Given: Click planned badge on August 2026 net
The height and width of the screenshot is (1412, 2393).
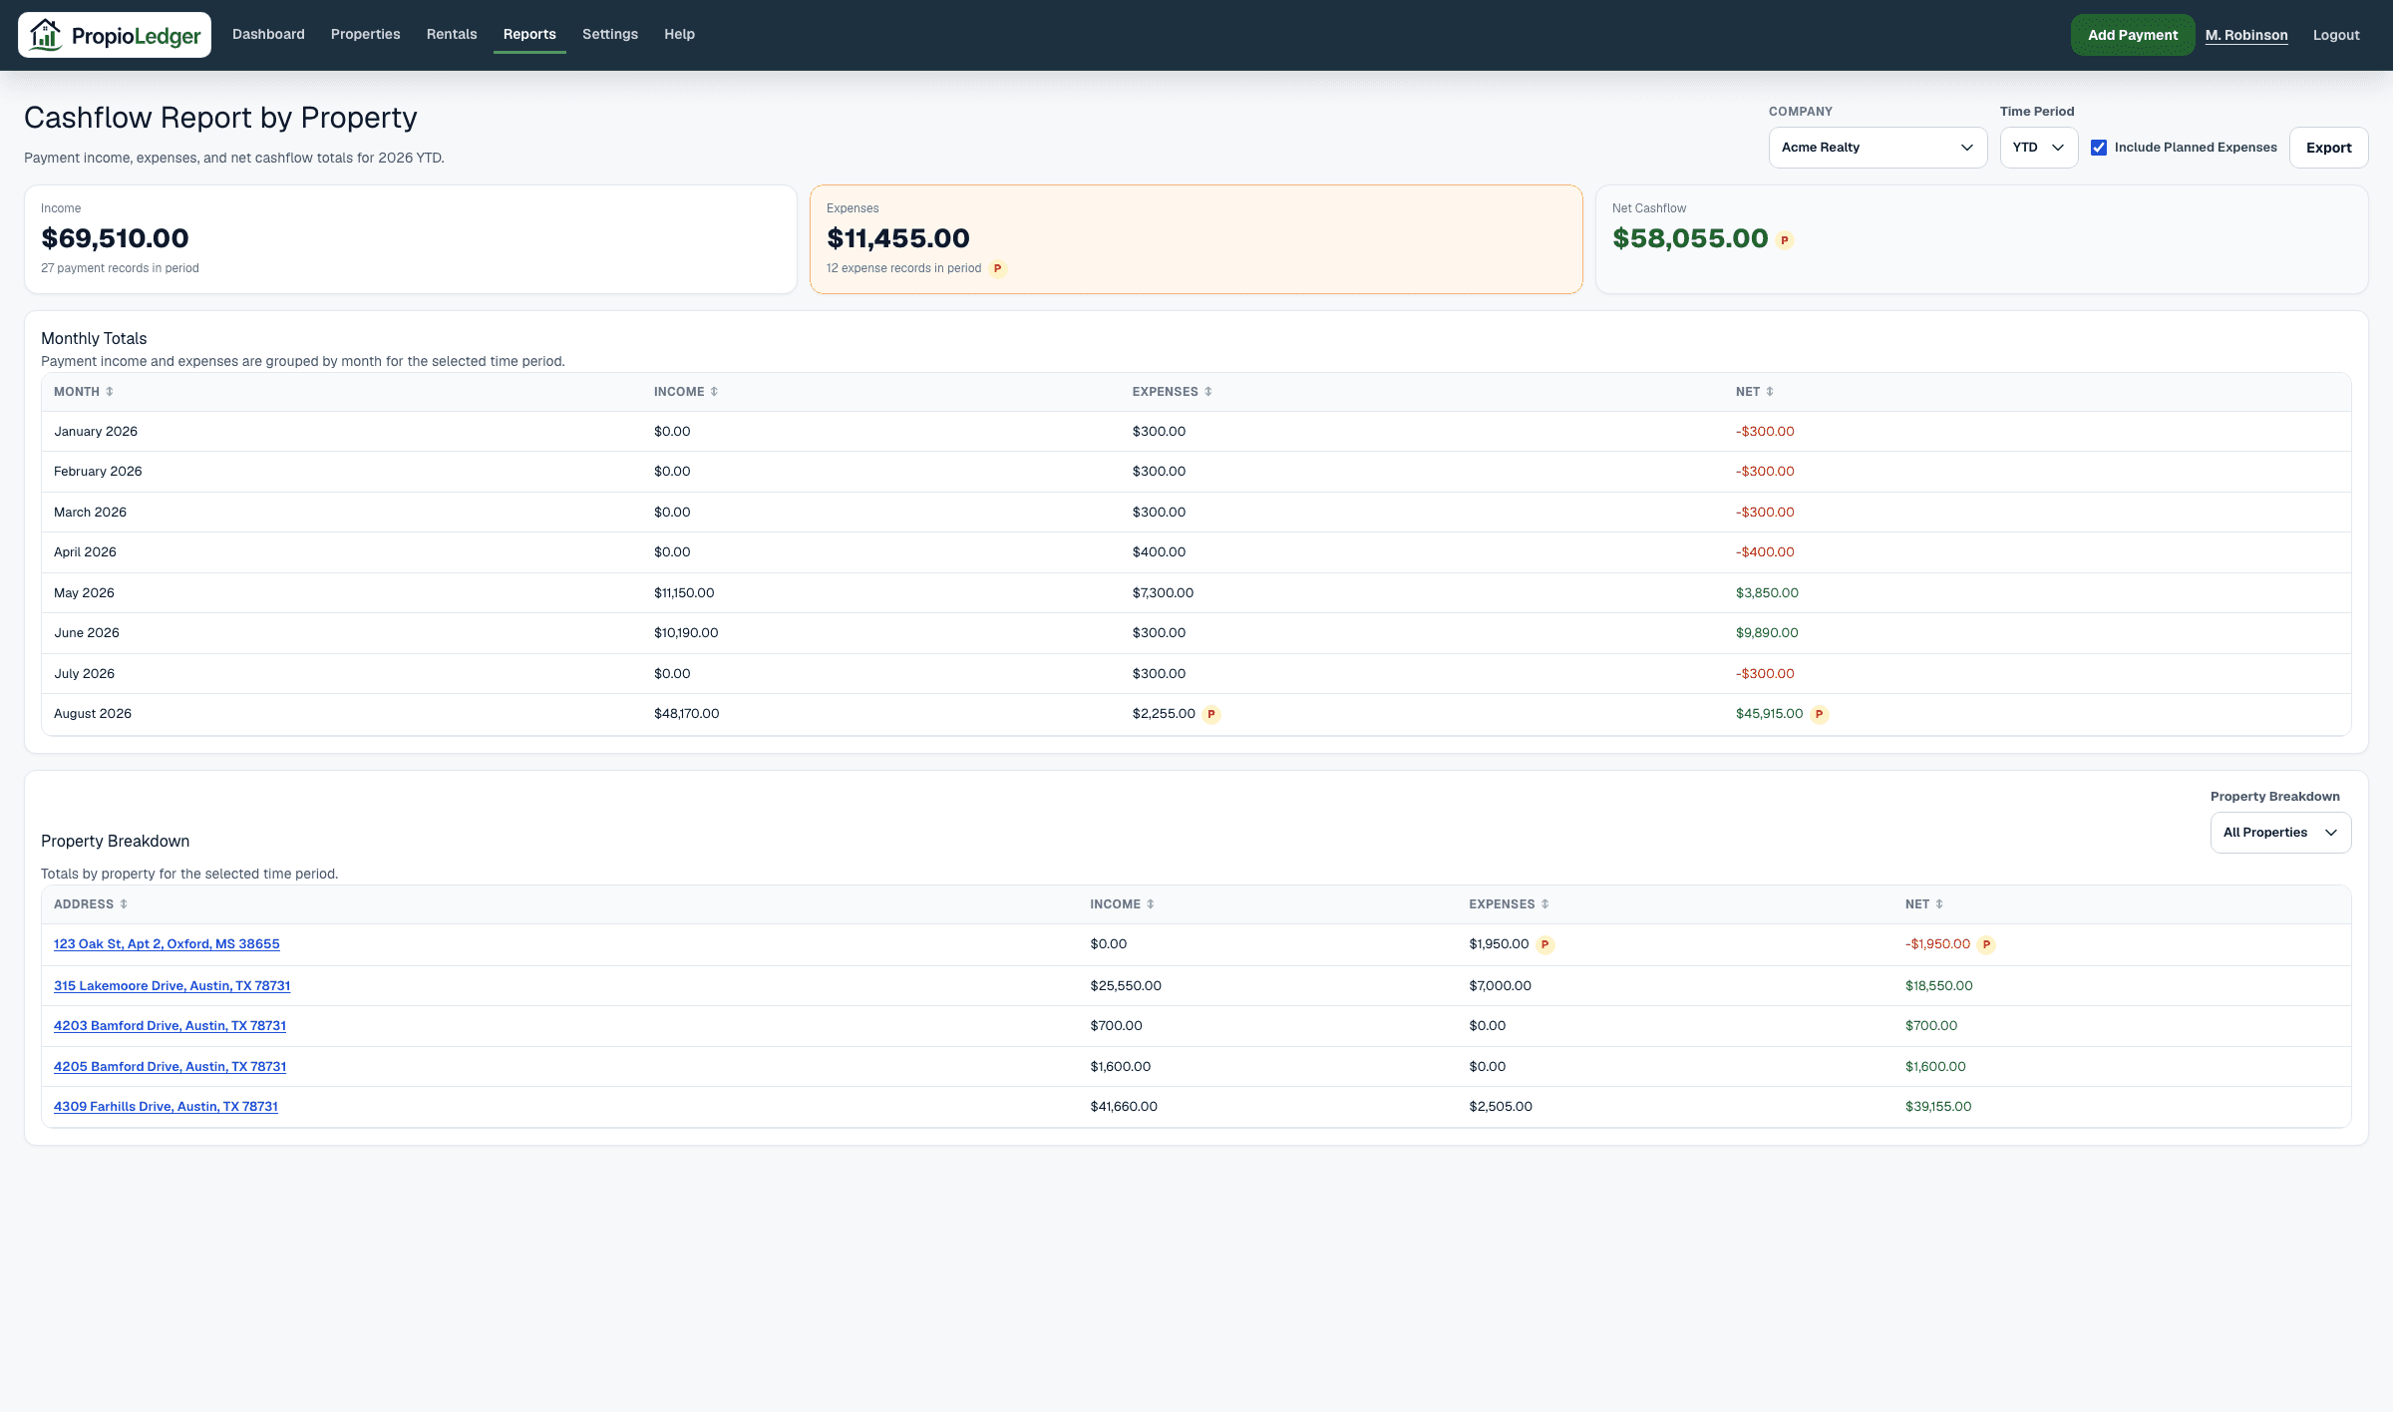Looking at the screenshot, I should (x=1819, y=714).
